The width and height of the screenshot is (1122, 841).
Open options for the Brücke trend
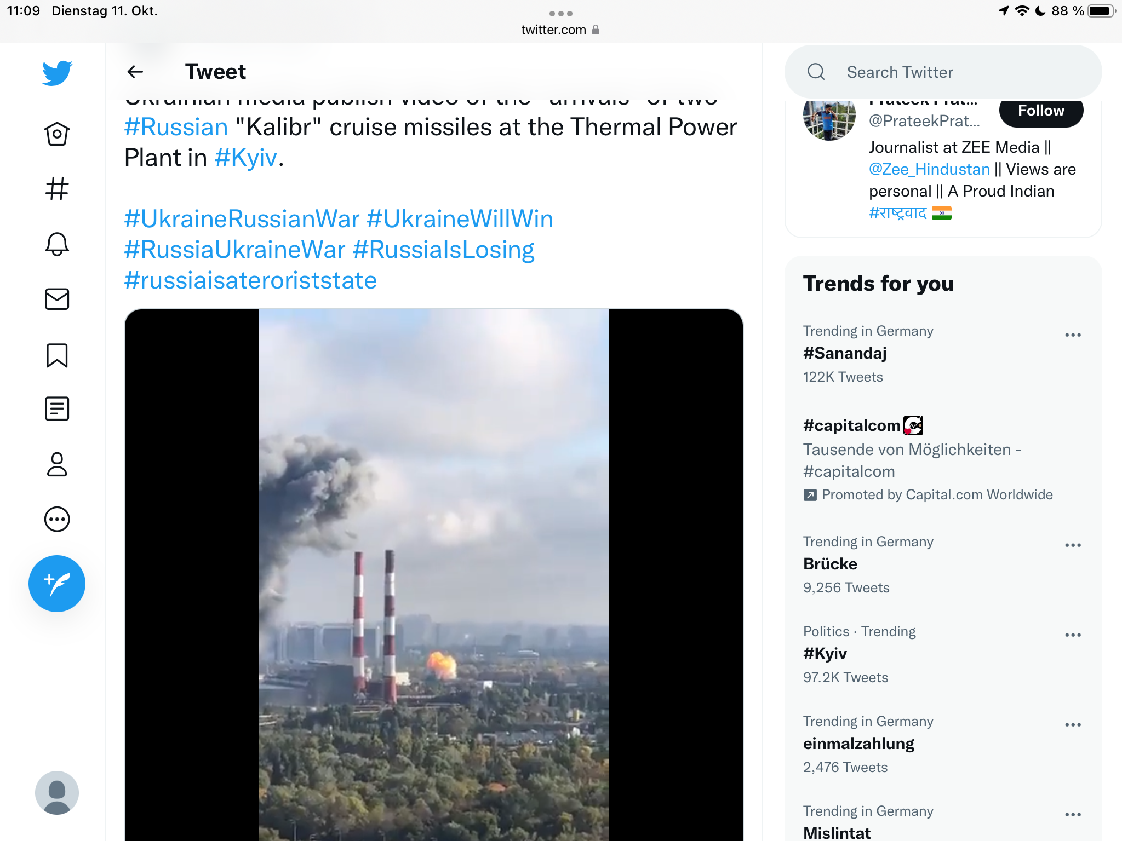pyautogui.click(x=1073, y=545)
